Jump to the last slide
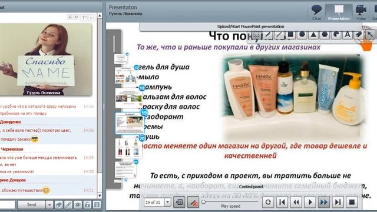 pos(338,202)
